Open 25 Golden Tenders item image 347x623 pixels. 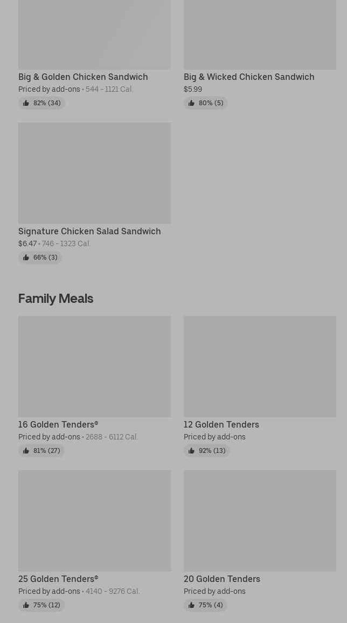coord(94,520)
